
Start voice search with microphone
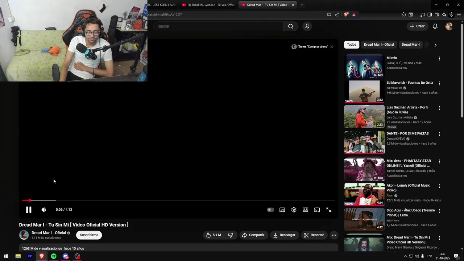click(x=307, y=26)
